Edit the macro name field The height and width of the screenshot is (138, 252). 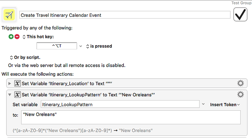pos(125,15)
